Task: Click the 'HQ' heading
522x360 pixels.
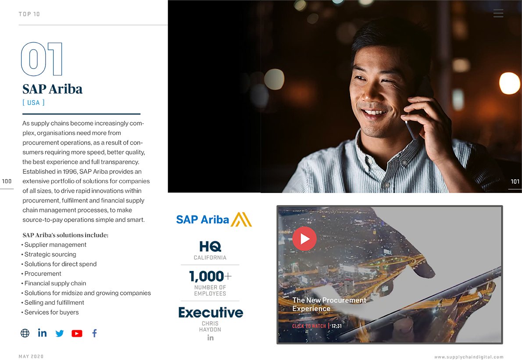Action: pos(210,246)
